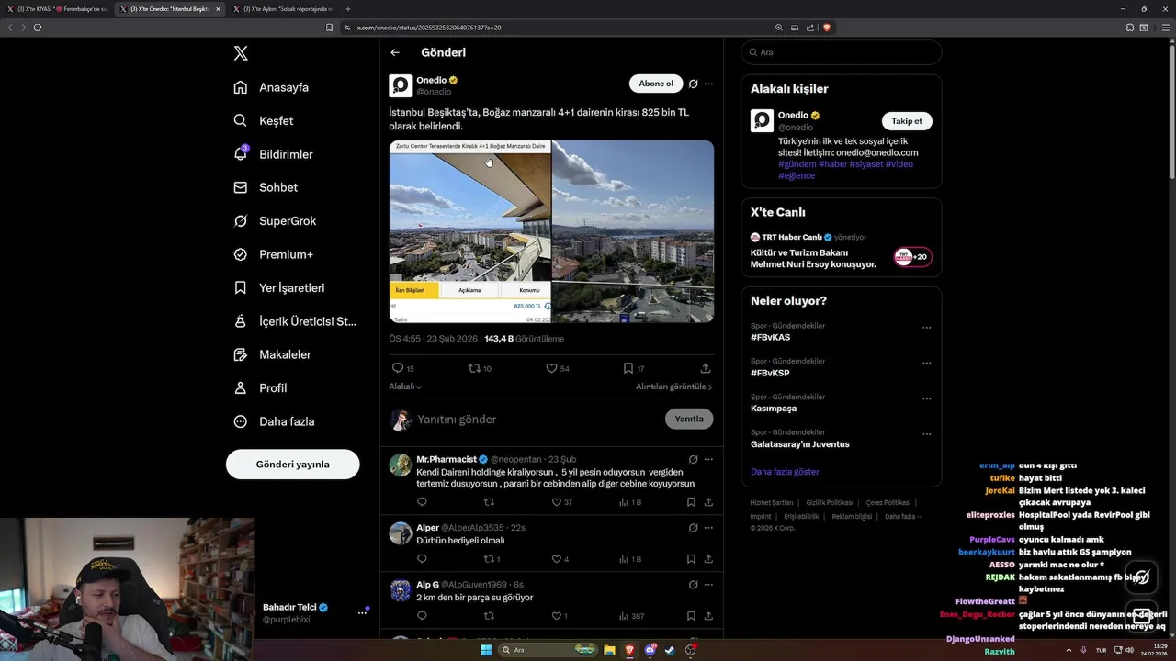Viewport: 1176px width, 661px height.
Task: Open more options on Mr.Pharmacist's comment
Action: [708, 459]
